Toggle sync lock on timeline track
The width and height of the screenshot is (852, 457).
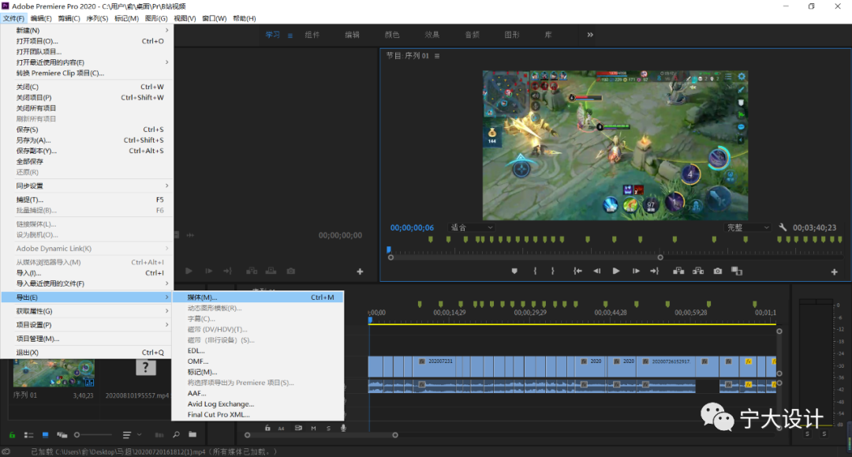[298, 429]
